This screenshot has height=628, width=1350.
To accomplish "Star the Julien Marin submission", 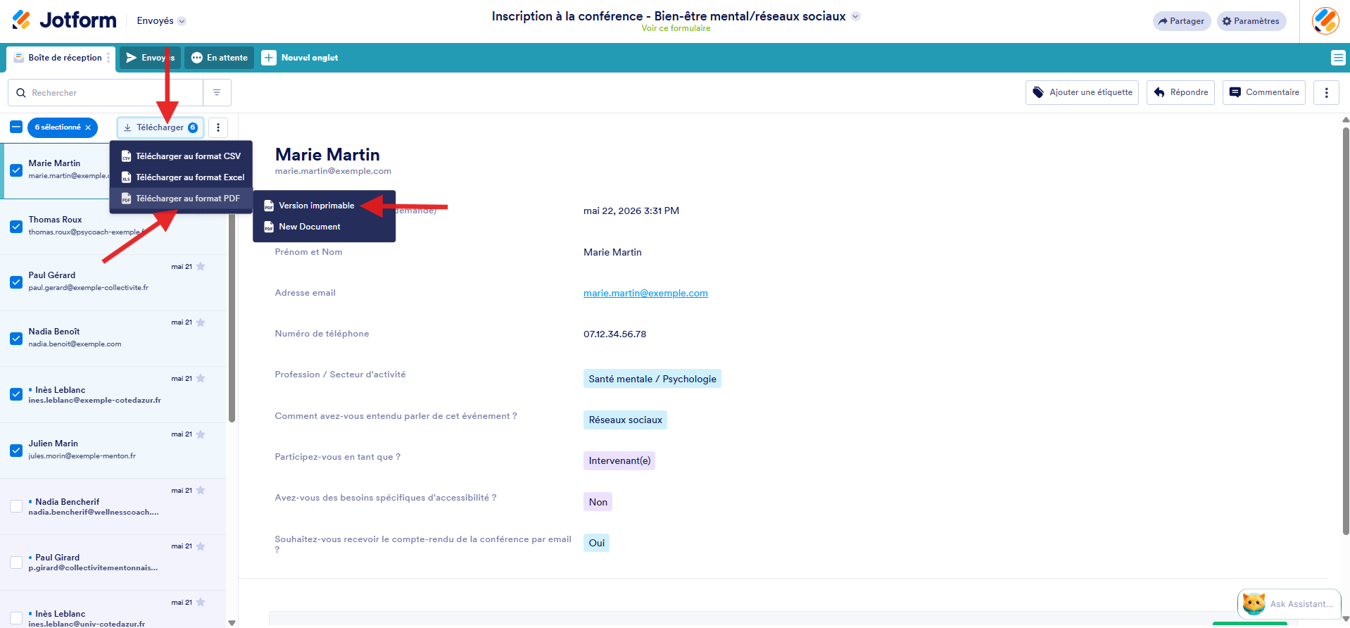I will [201, 434].
